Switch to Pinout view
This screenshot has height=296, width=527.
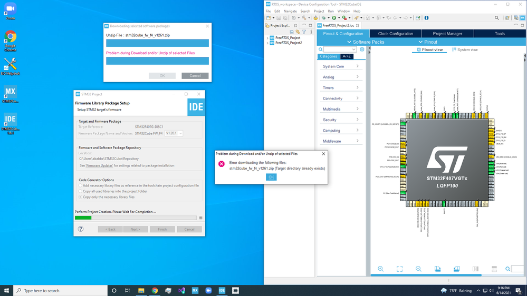[429, 50]
